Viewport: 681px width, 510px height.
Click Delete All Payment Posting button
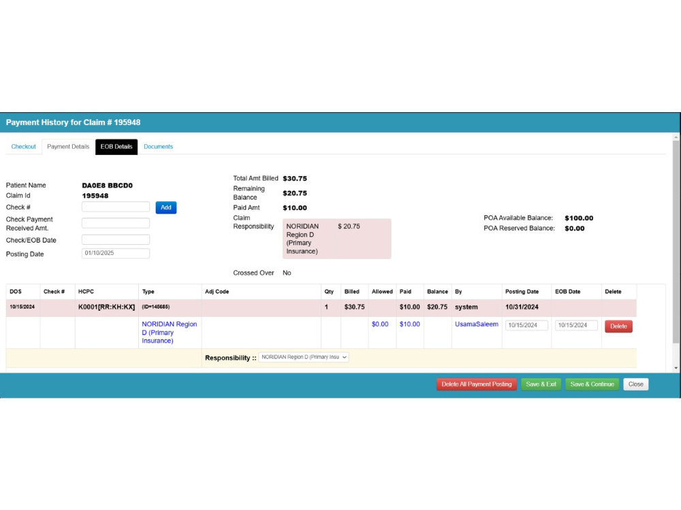click(x=477, y=384)
